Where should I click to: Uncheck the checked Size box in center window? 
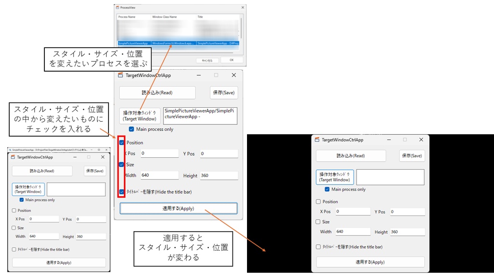[x=121, y=164]
